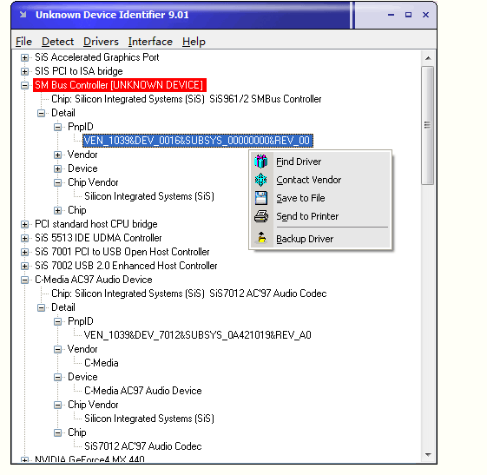Screen dimensions: 487x475
Task: Select VEN_1039&DEV_7012 PnpID row
Action: pos(198,335)
